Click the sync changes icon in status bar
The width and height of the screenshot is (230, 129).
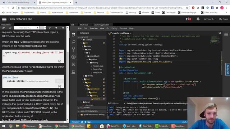click(82, 122)
